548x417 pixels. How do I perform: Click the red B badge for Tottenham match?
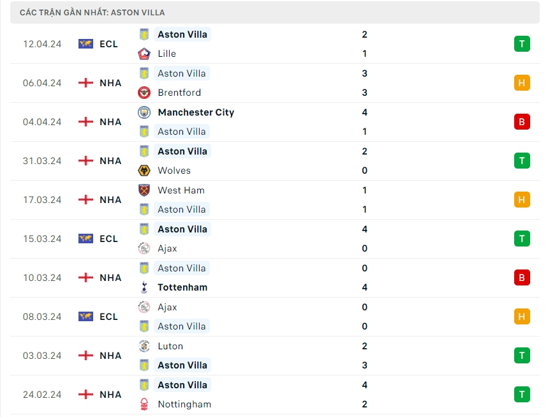(522, 278)
